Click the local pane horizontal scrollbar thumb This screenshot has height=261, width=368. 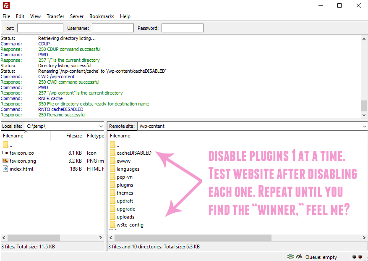click(34, 238)
